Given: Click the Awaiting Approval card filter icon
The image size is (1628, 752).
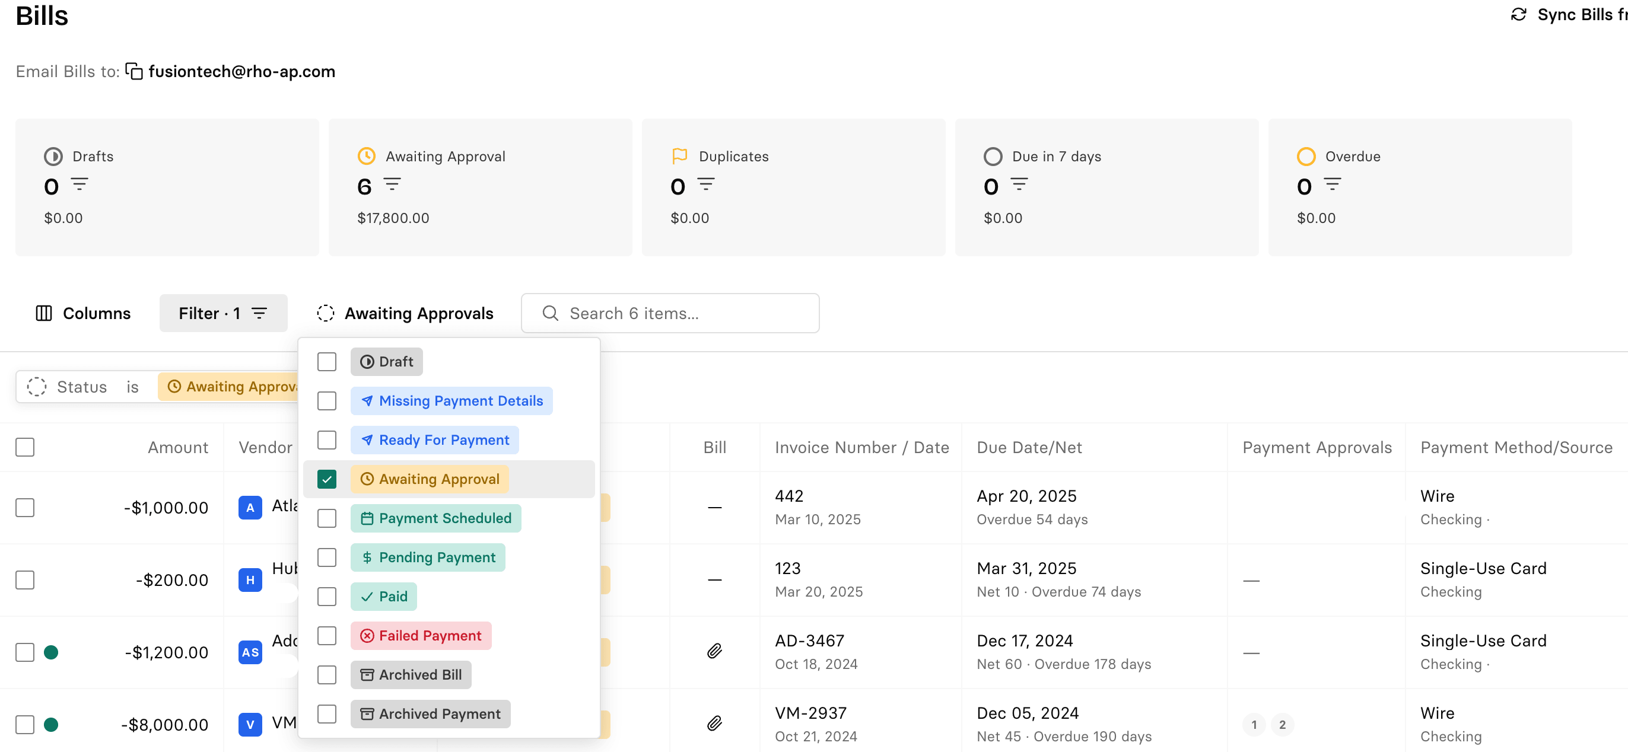Looking at the screenshot, I should [x=393, y=185].
